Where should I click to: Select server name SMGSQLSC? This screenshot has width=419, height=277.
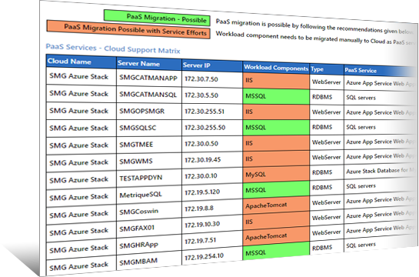click(x=138, y=128)
